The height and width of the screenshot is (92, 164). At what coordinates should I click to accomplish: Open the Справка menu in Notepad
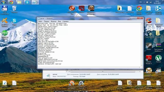(x=65, y=21)
